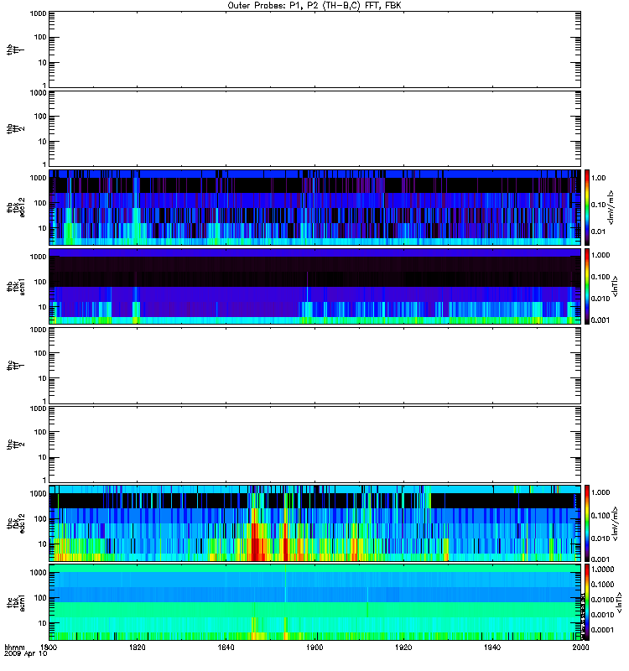Click the '1000' y-tick in thb fff 1 panel

coord(38,13)
